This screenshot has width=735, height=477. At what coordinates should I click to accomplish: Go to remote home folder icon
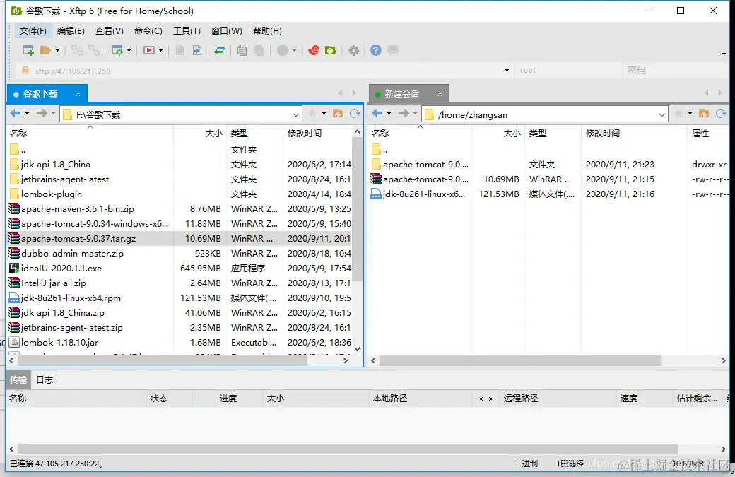coord(704,113)
